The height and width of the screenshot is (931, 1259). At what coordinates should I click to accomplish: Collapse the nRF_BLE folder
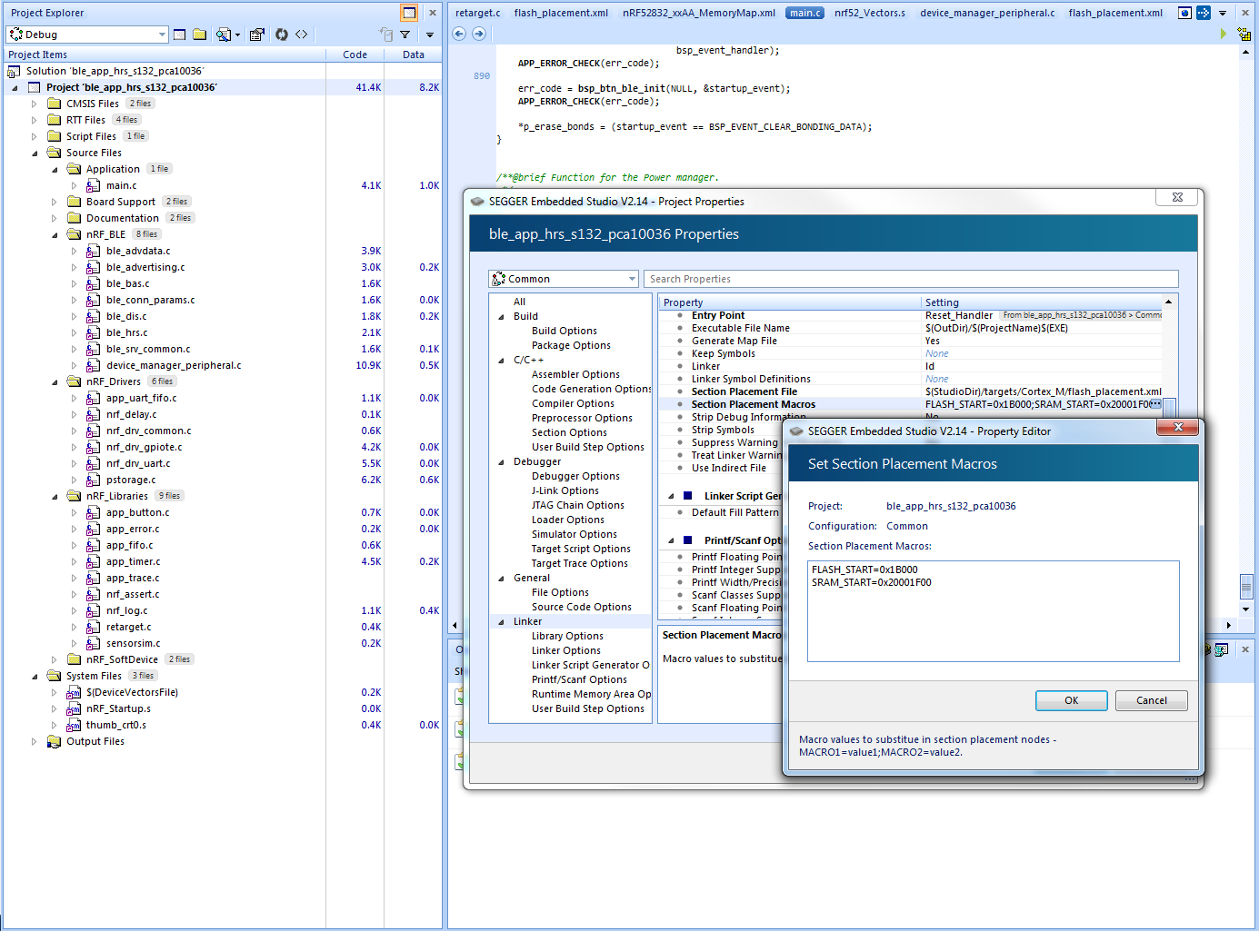[55, 234]
